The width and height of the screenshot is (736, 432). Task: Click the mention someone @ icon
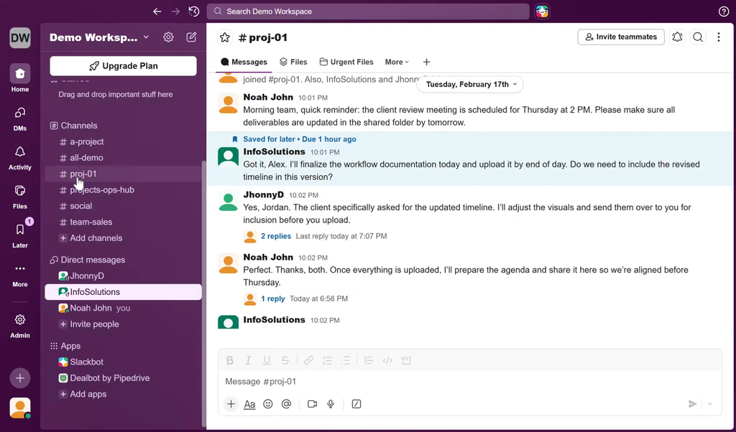coord(286,404)
